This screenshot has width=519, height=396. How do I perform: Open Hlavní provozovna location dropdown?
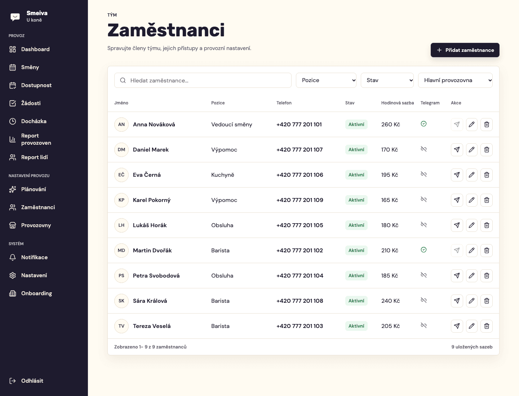tap(455, 80)
